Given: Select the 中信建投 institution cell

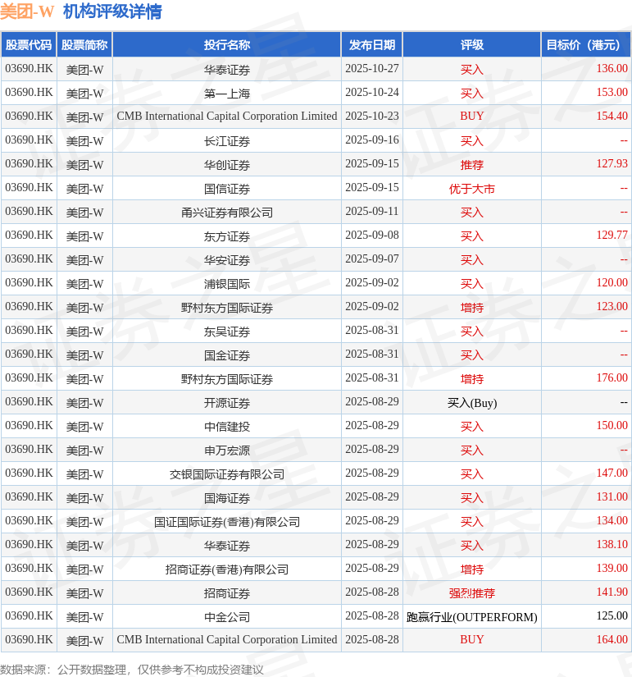Looking at the screenshot, I should (x=227, y=426).
